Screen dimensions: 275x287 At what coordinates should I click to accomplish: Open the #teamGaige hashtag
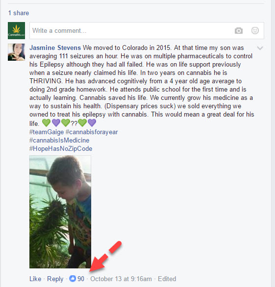point(47,132)
